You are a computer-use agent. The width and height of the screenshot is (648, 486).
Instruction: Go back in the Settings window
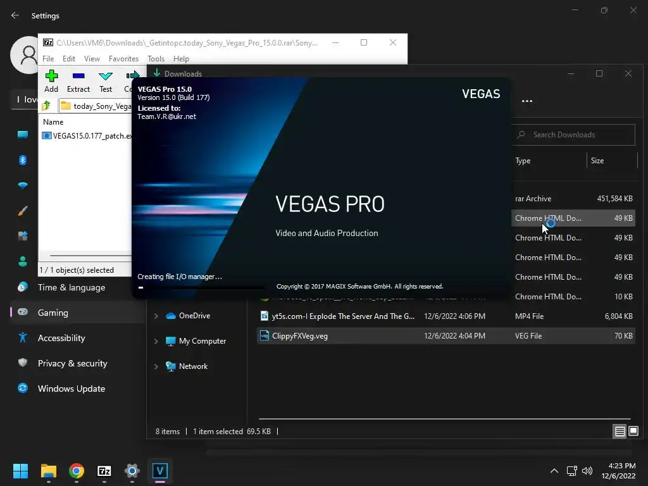[x=15, y=15]
